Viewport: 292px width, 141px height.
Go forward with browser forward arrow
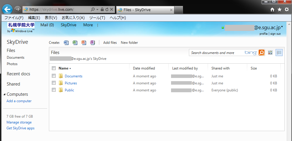click(18, 9)
